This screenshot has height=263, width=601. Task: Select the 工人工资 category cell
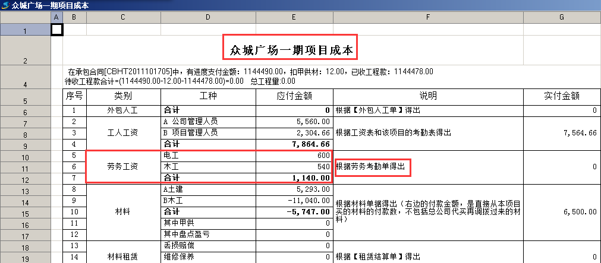(123, 133)
